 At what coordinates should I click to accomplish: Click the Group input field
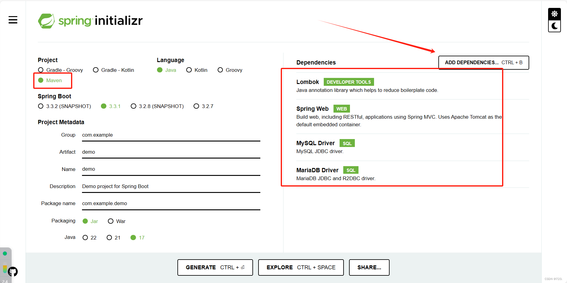coord(171,135)
